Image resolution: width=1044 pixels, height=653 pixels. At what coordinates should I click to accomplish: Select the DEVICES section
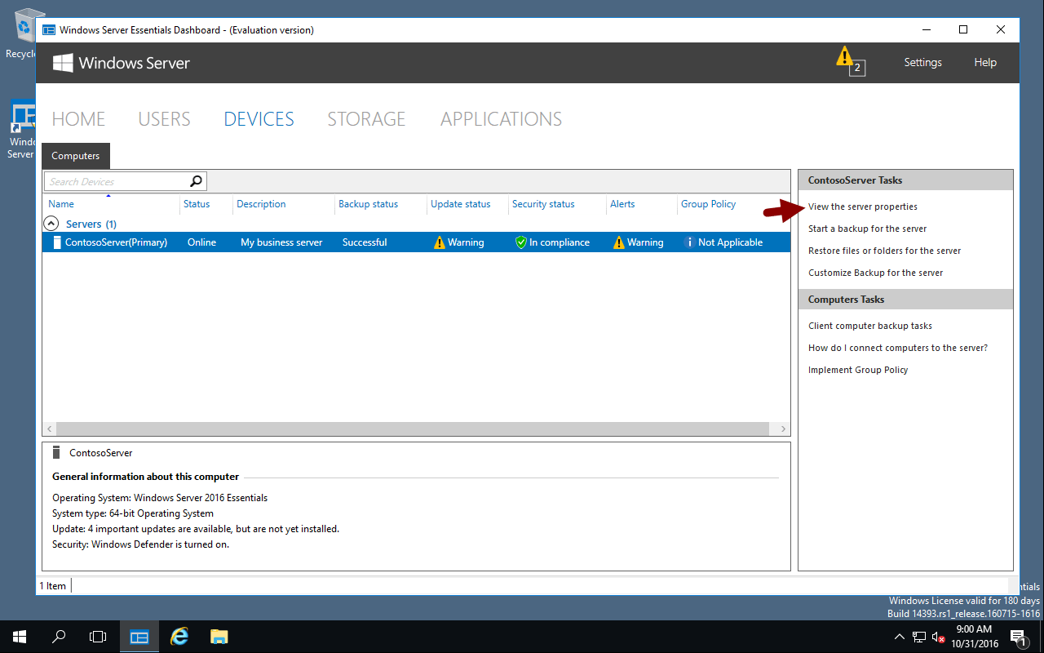point(259,119)
